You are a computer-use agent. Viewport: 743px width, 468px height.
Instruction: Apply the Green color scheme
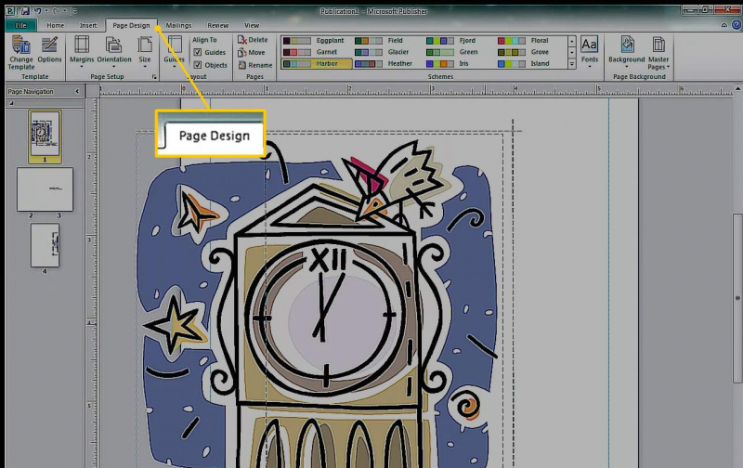click(459, 52)
